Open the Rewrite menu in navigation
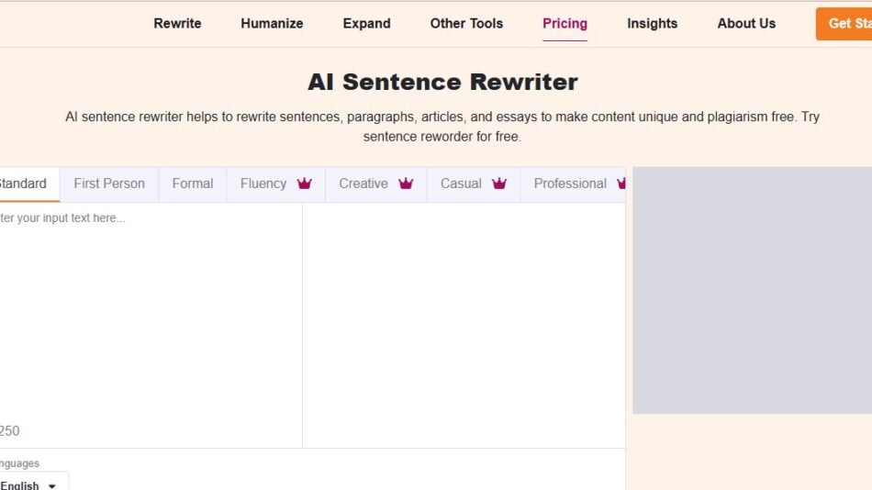This screenshot has width=872, height=490. pos(177,24)
